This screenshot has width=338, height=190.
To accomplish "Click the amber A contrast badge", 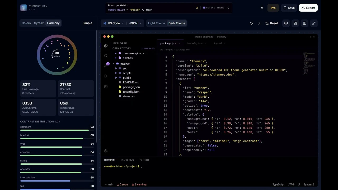I will pos(197,8).
